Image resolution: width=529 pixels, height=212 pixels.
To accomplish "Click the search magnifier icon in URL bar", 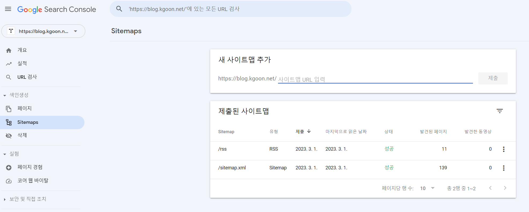I will pos(119,9).
